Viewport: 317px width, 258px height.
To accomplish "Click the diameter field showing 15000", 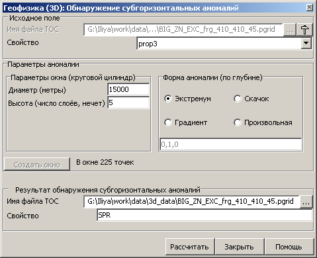I will [x=128, y=89].
